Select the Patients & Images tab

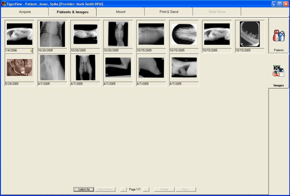[x=72, y=12]
